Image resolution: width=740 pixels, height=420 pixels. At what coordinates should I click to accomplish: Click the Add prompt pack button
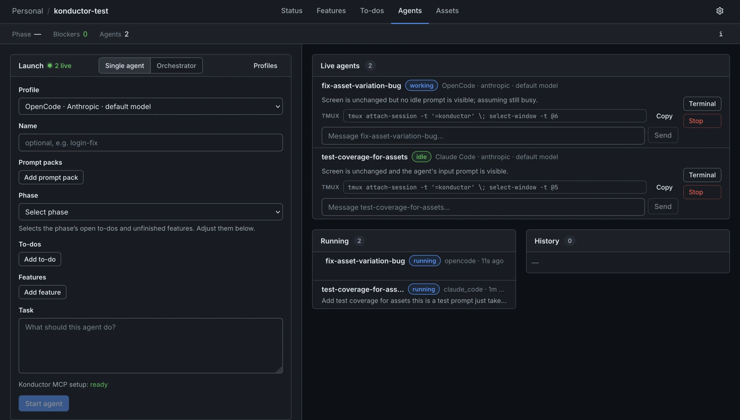coord(51,177)
